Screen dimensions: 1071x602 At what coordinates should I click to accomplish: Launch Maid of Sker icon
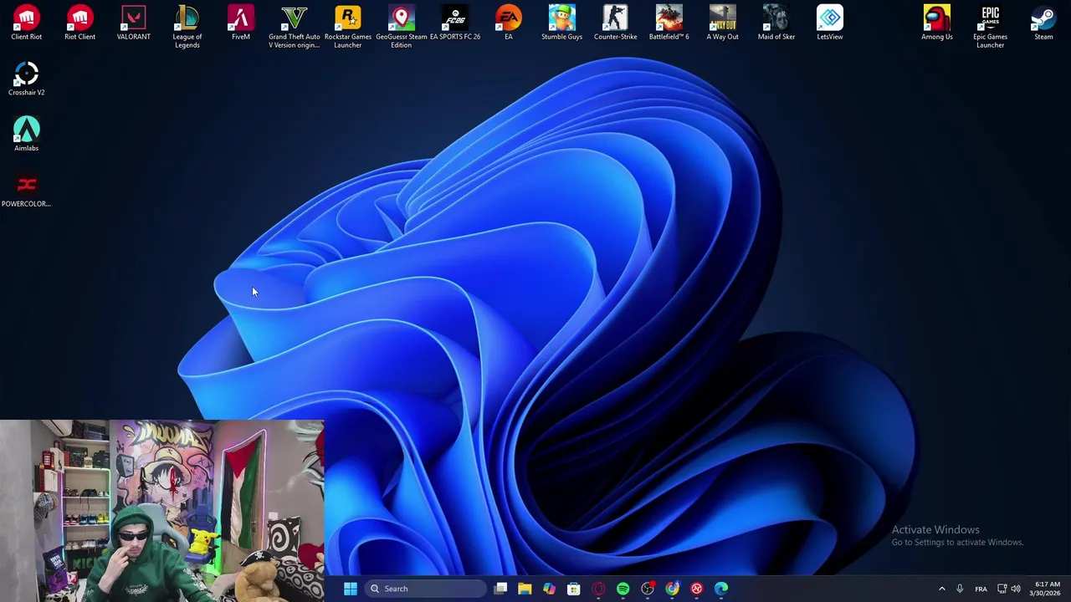click(x=776, y=23)
